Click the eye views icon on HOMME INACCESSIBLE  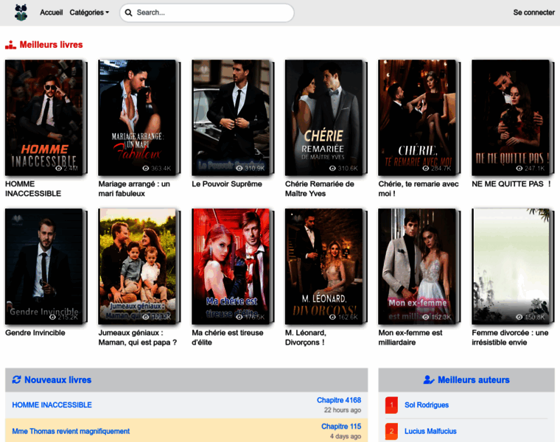(59, 169)
